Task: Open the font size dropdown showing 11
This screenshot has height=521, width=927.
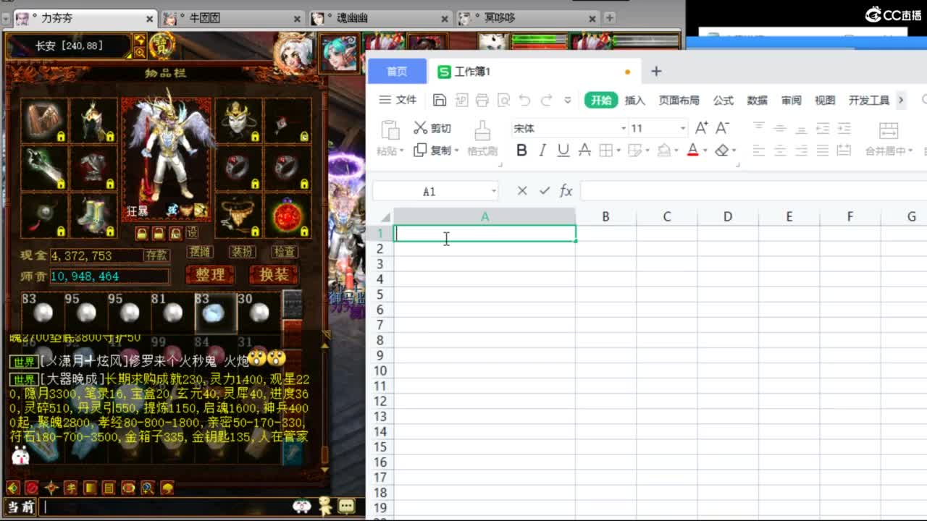Action: point(682,129)
